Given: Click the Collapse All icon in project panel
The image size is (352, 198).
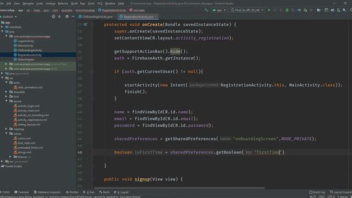Looking at the screenshot, I should coord(59,16).
